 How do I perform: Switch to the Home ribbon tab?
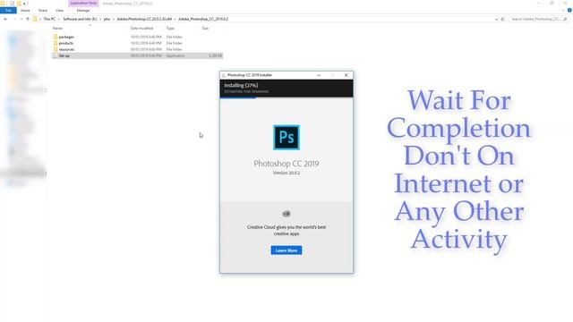[25, 10]
